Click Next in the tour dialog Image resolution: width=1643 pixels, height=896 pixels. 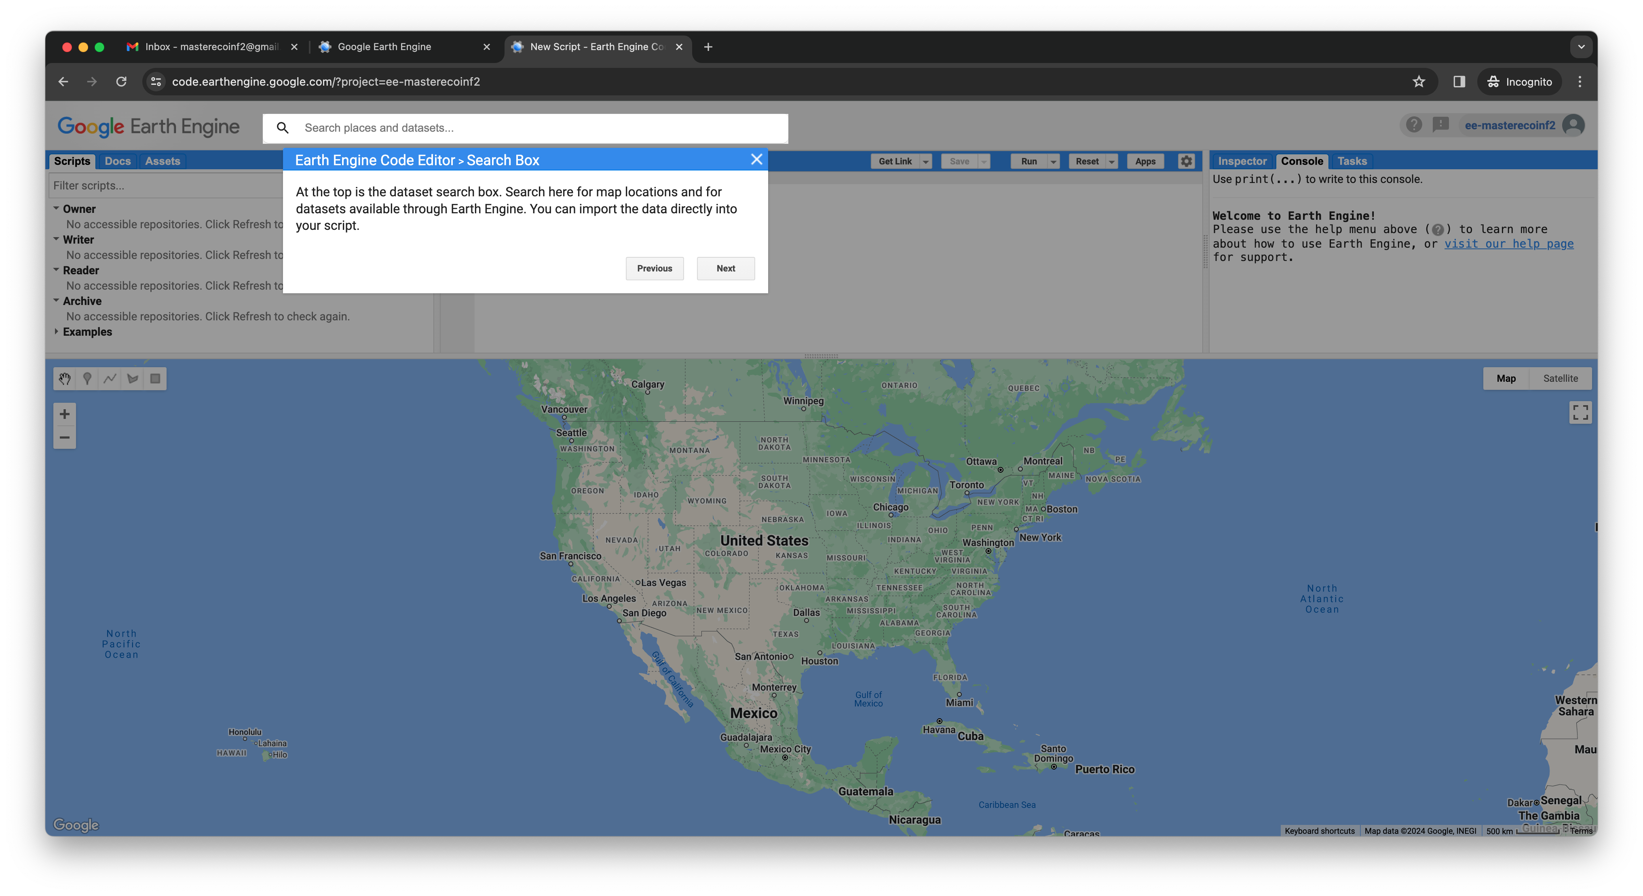tap(725, 268)
